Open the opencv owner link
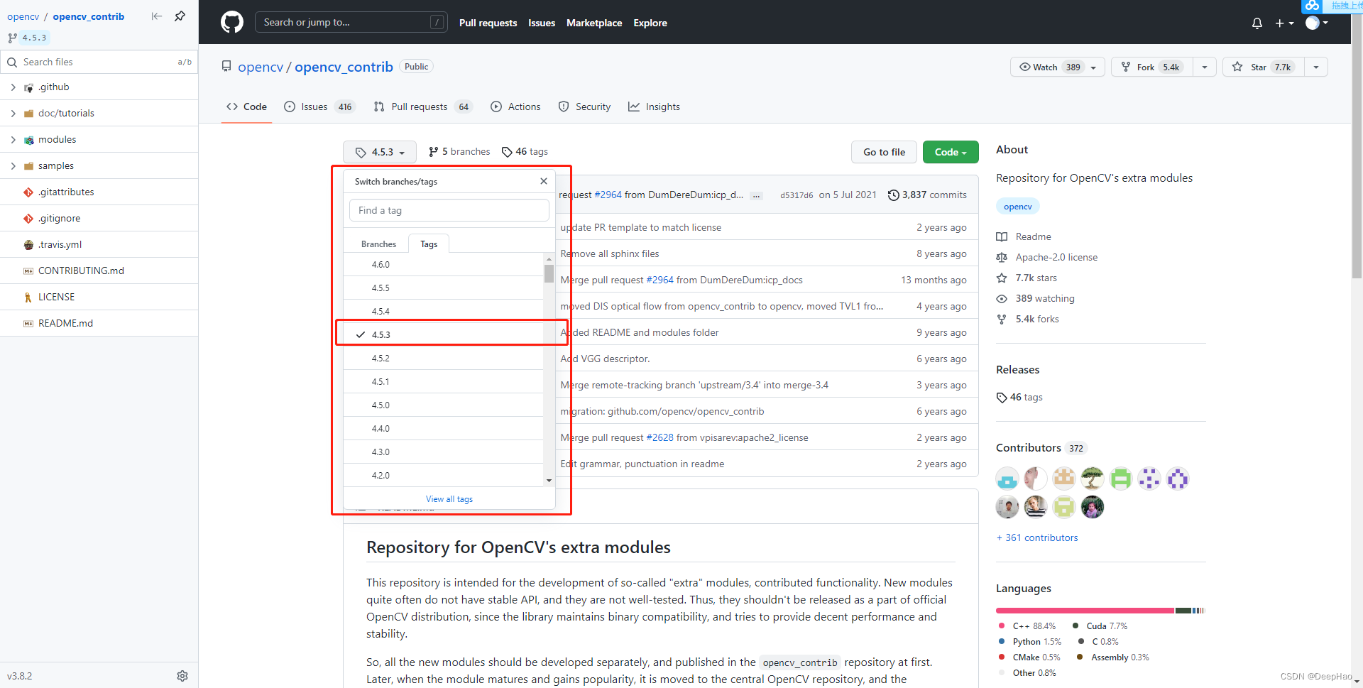Screen dimensions: 1363x688 (x=261, y=67)
